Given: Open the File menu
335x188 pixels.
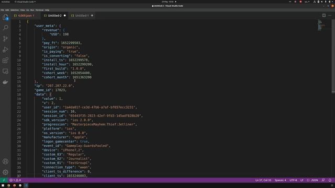Looking at the screenshot, I should pos(2,10).
